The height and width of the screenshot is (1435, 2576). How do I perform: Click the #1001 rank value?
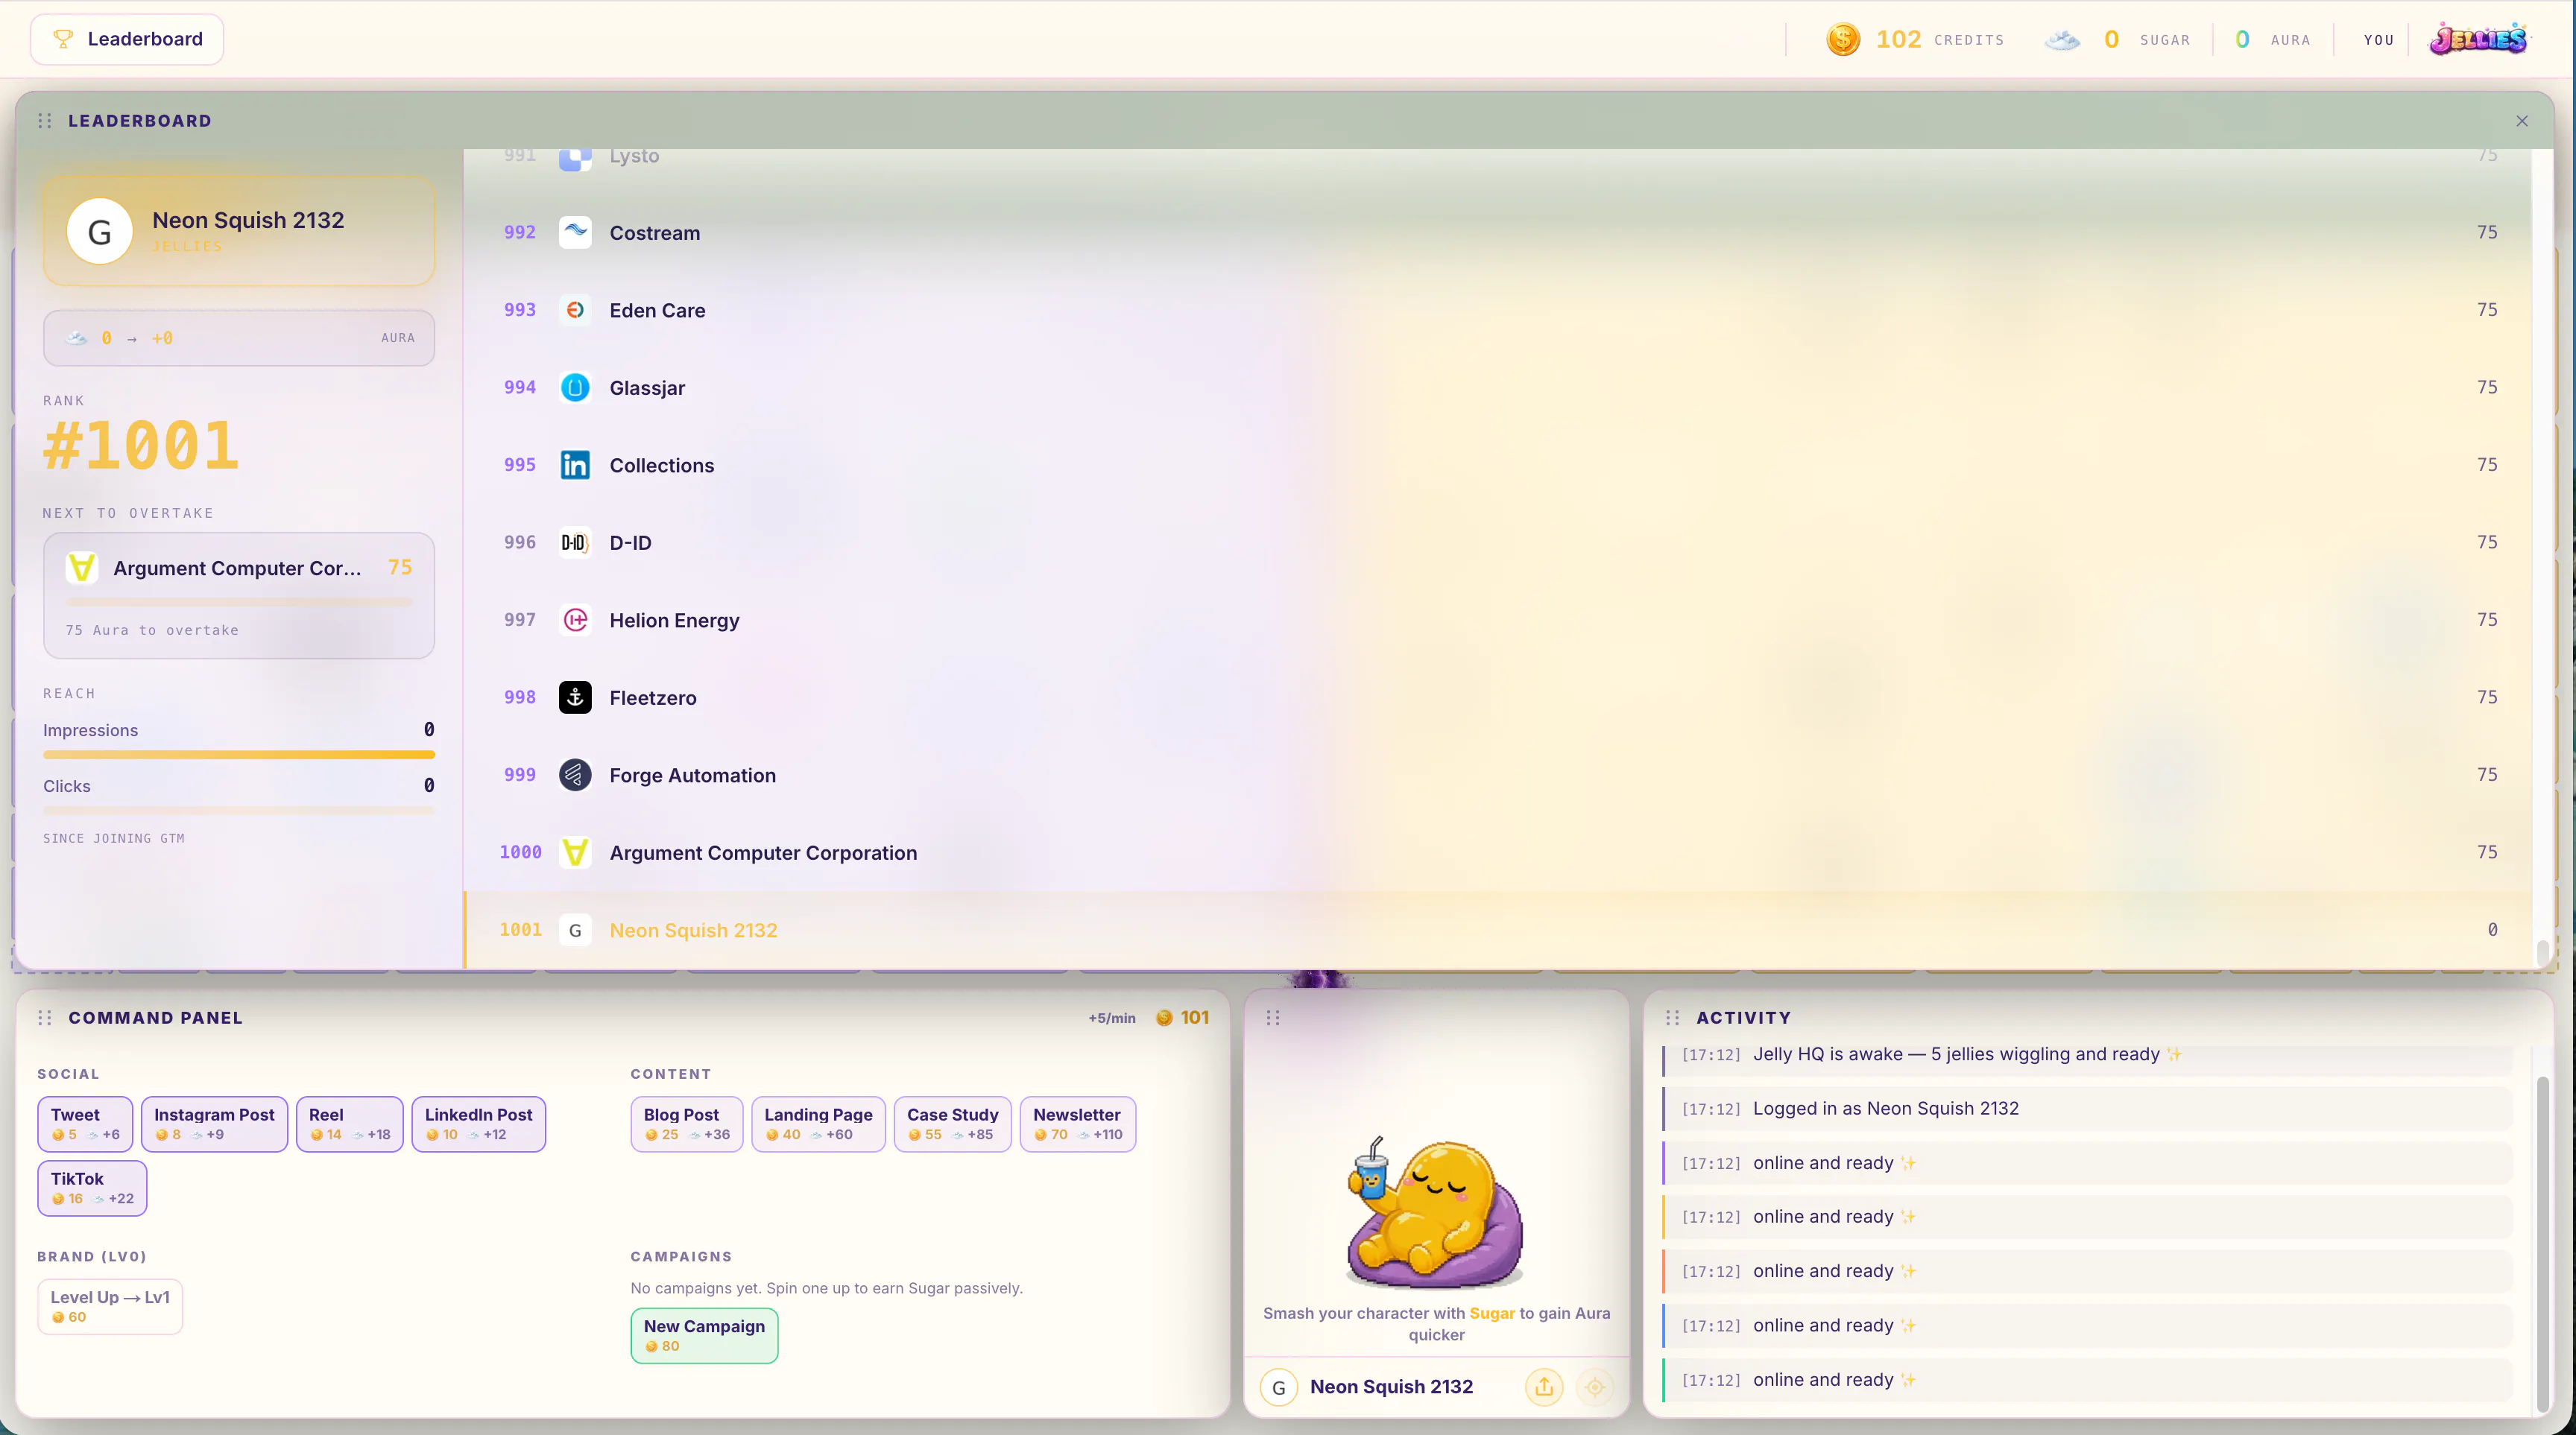(x=141, y=446)
